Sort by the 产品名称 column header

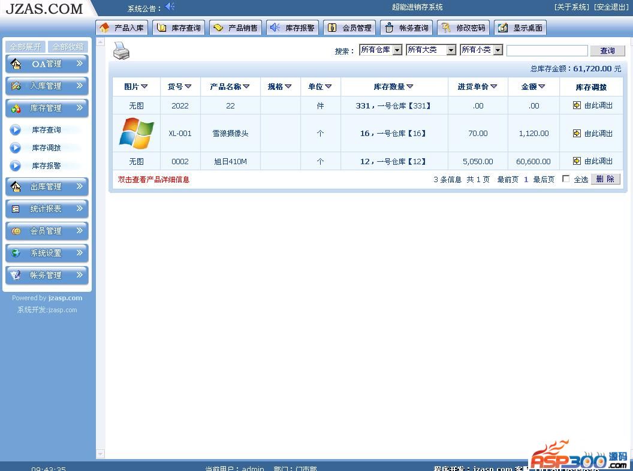[230, 86]
